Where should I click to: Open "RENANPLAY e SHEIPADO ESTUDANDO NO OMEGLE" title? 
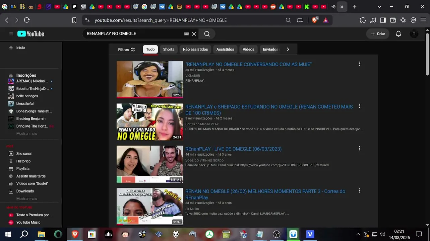click(x=269, y=110)
